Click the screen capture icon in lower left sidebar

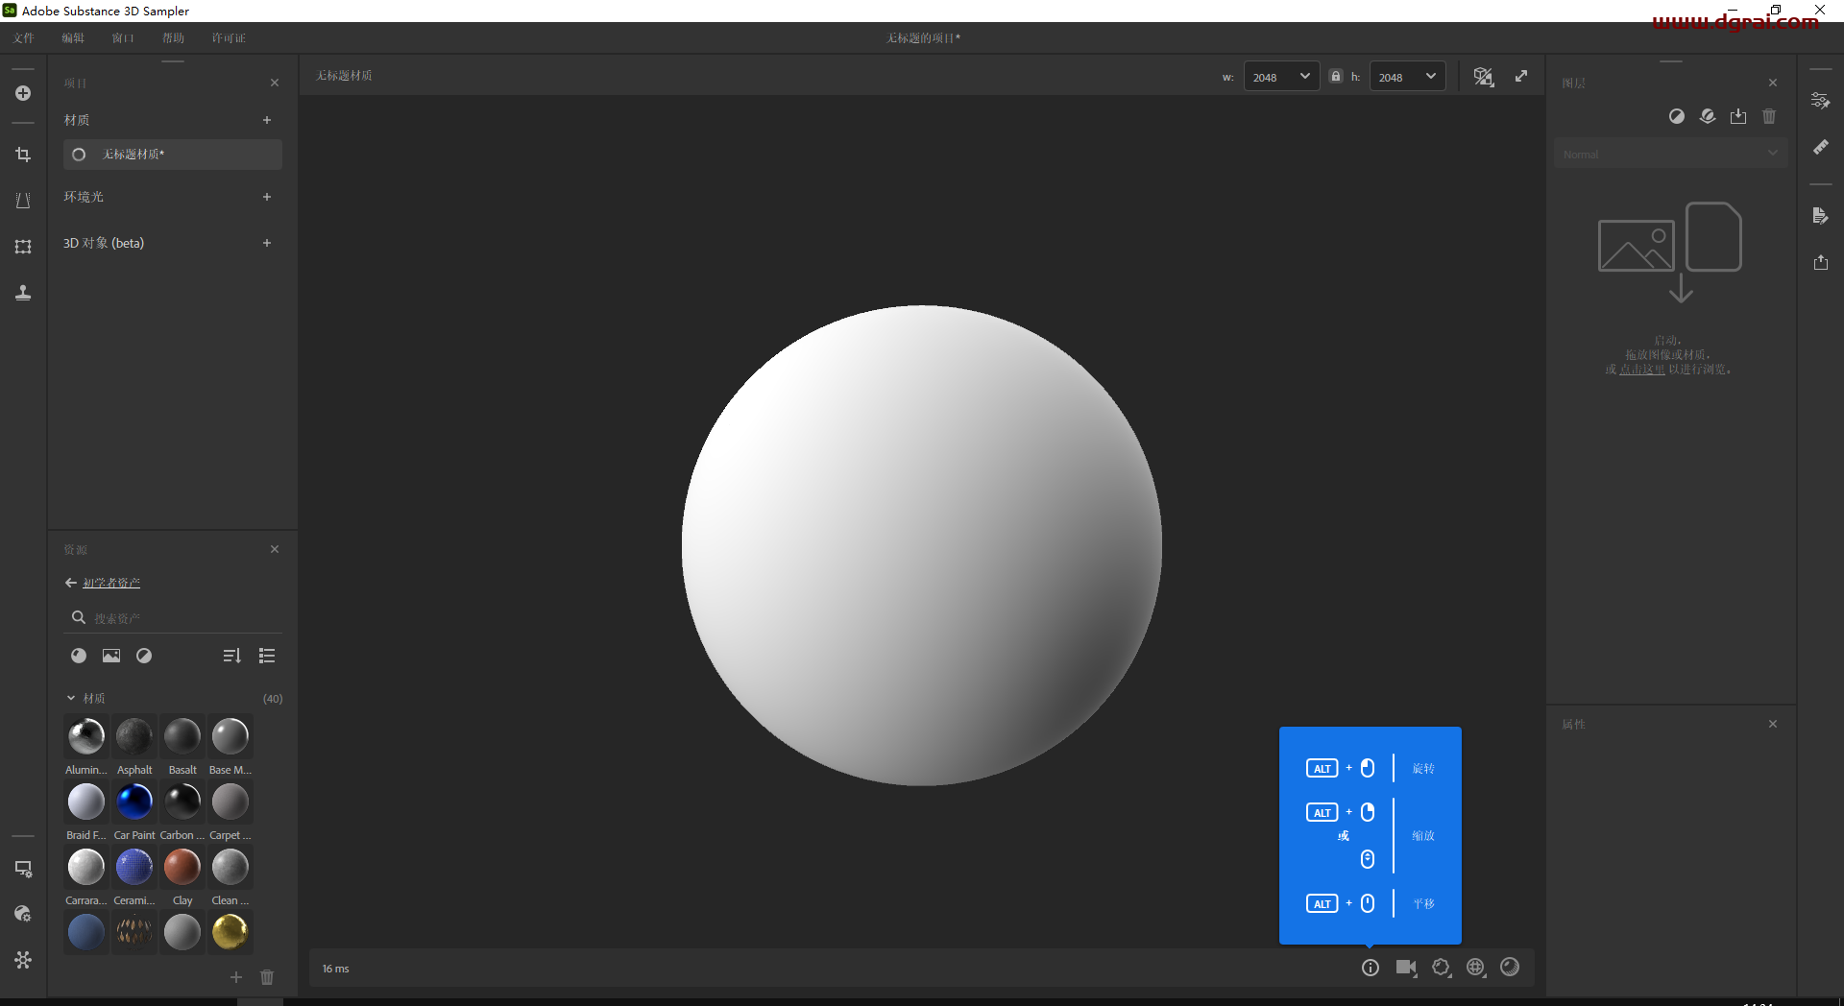point(23,869)
